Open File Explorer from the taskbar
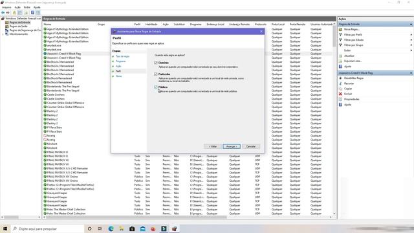The height and width of the screenshot is (233, 414). 121,228
